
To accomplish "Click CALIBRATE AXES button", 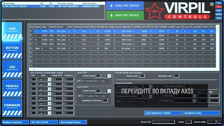I will point(201,113).
